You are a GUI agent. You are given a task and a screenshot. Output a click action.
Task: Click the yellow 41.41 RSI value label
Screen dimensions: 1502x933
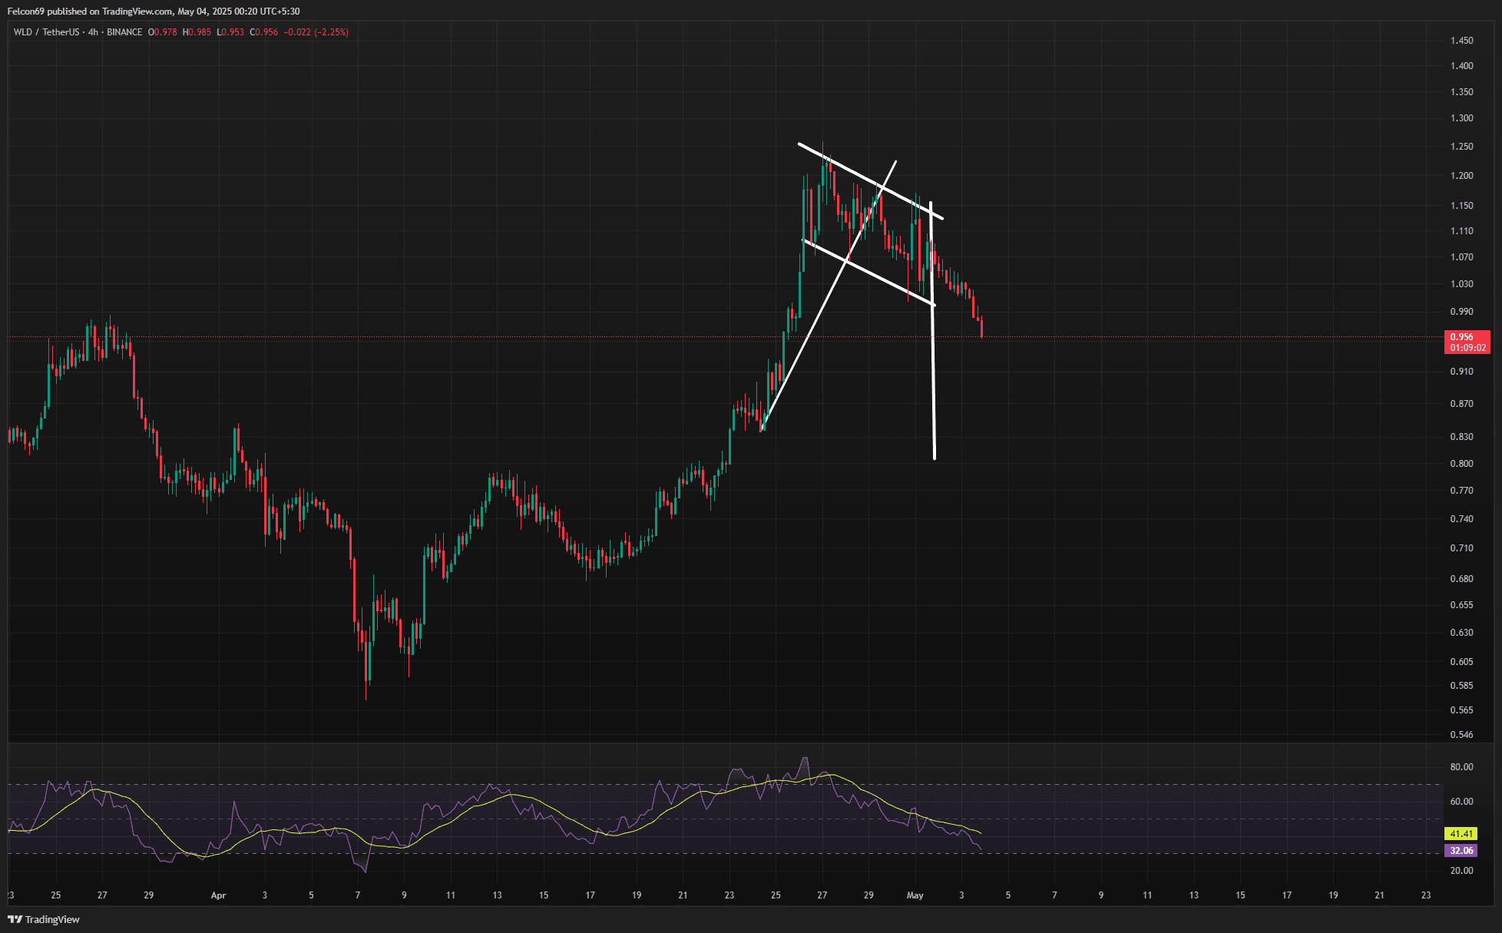point(1460,834)
